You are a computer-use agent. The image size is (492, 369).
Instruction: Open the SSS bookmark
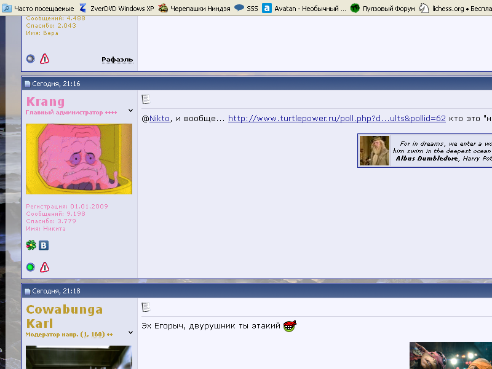[x=247, y=9]
